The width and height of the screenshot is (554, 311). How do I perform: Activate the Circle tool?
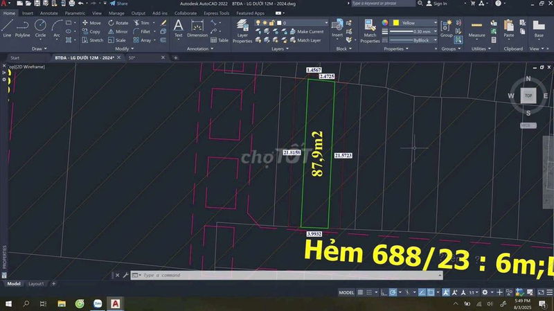pos(40,28)
